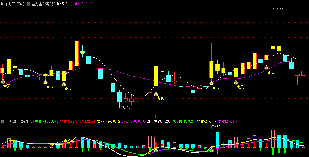Screen dimensions: 309x157
Task: Click the 波段操作: 3.21 reading
Action: (x=183, y=121)
